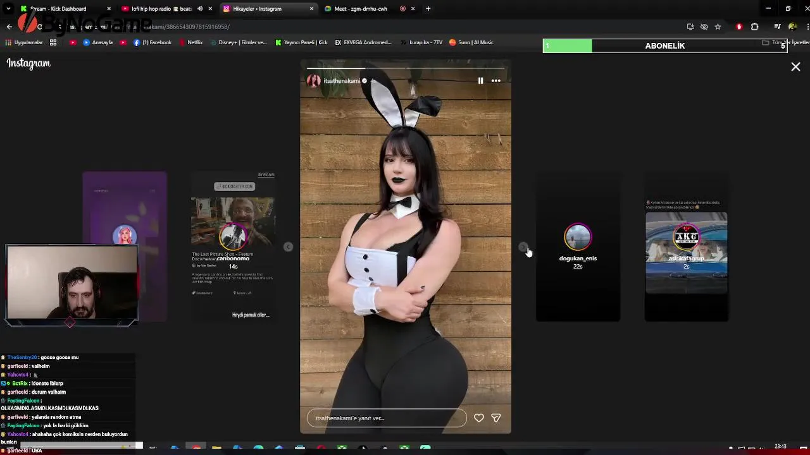This screenshot has width=810, height=455.
Task: Open Suno AI Music bookmark
Action: (x=471, y=42)
